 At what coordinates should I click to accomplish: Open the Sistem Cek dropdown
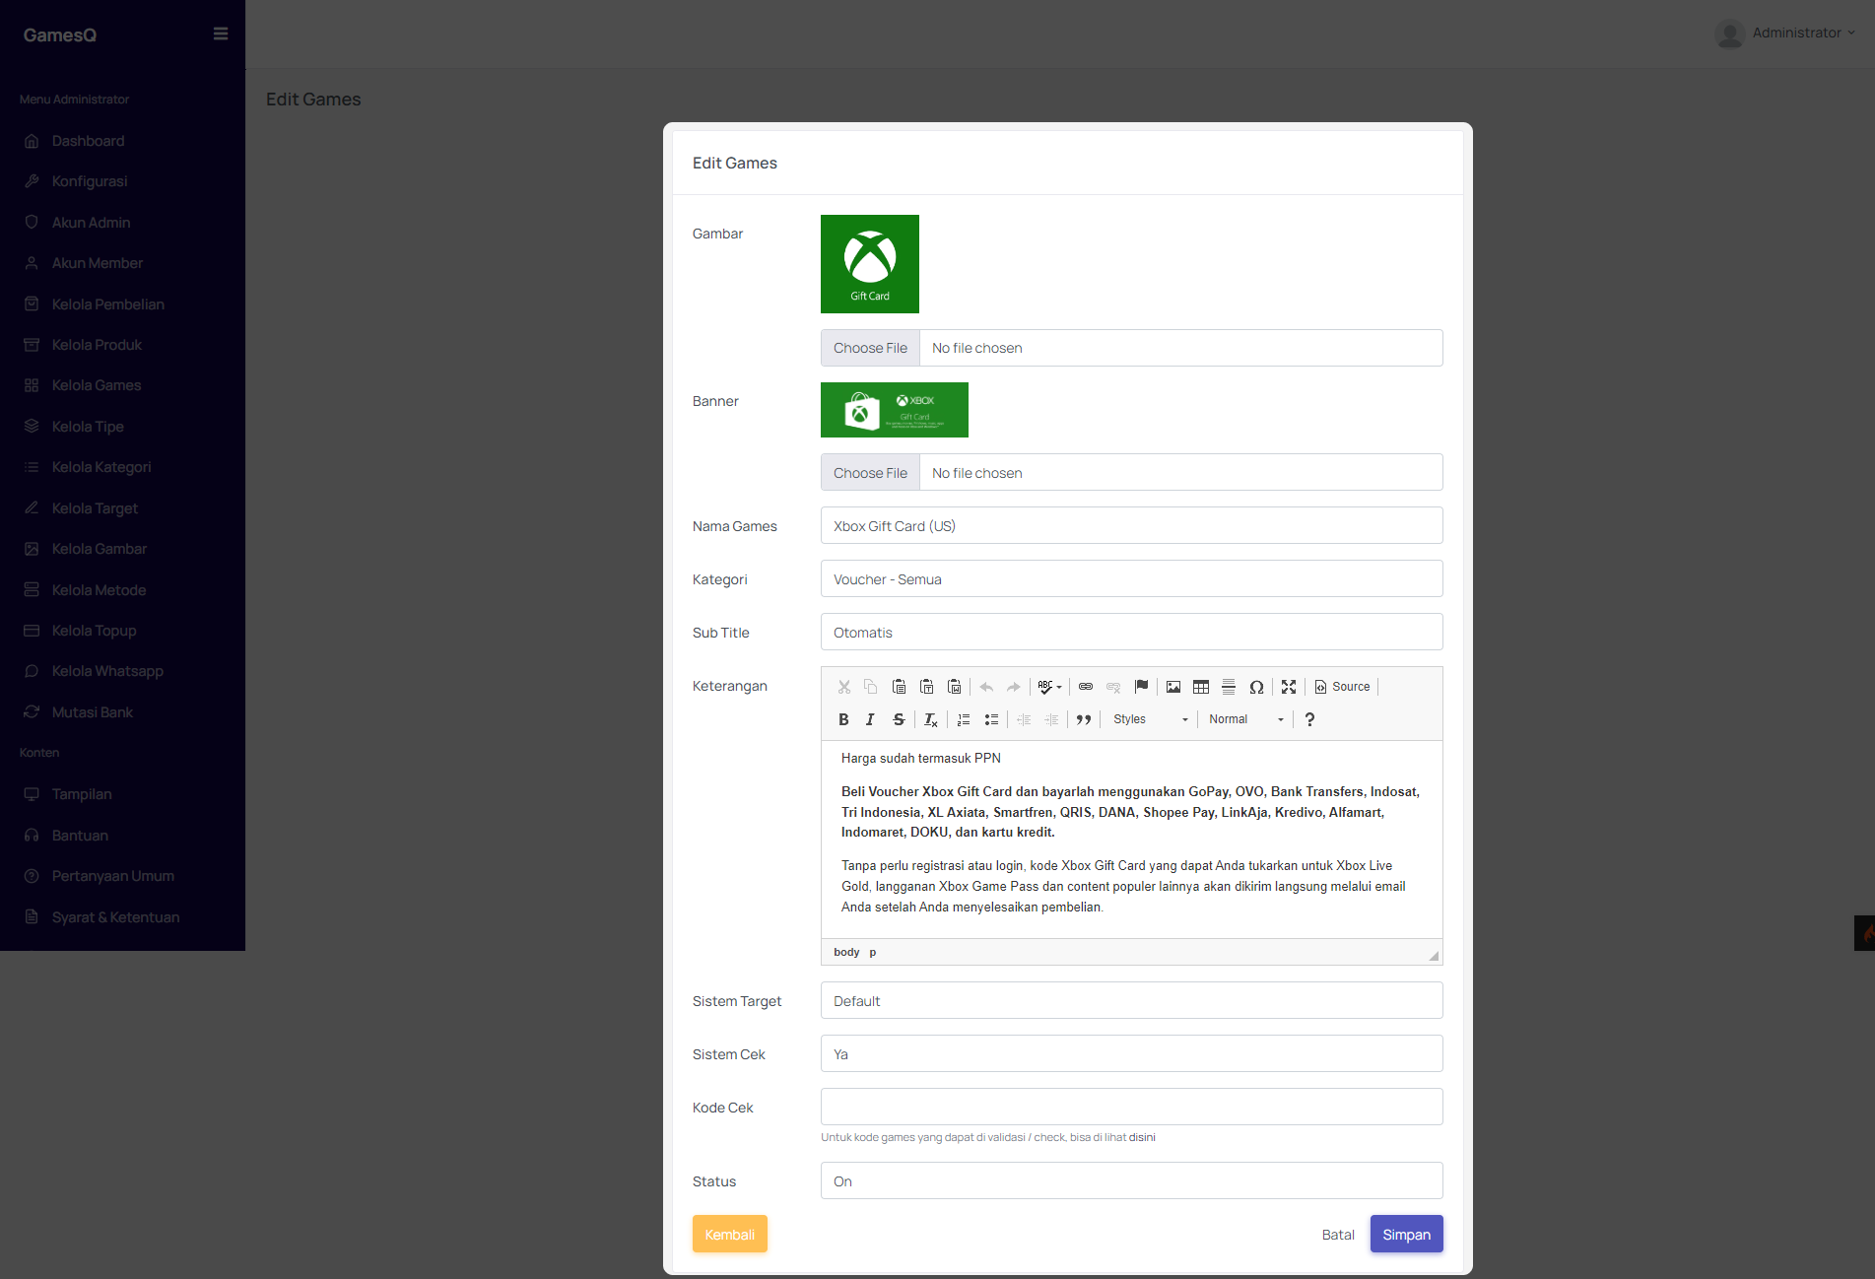pos(1131,1053)
